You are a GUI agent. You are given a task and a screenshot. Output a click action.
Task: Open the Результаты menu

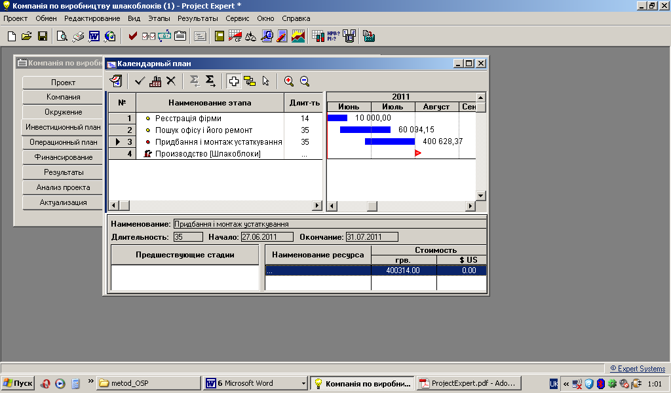point(198,18)
